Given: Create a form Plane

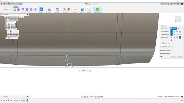Looking at the screenshot, I should (23, 9).
